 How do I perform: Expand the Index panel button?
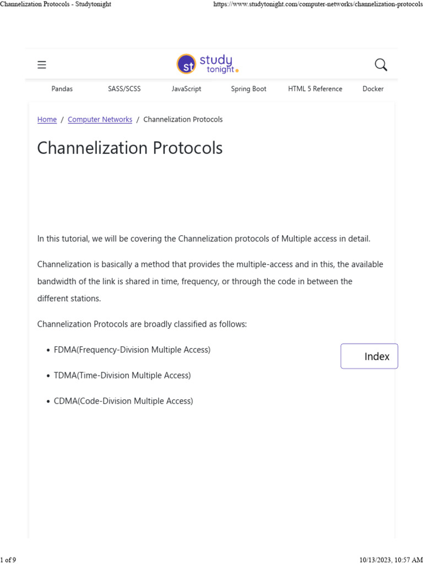[369, 356]
